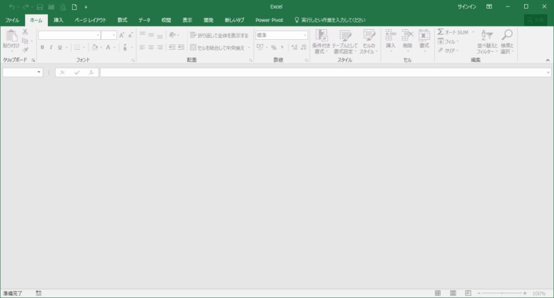Toggle Bold formatting
This screenshot has height=298, width=554.
pos(42,47)
